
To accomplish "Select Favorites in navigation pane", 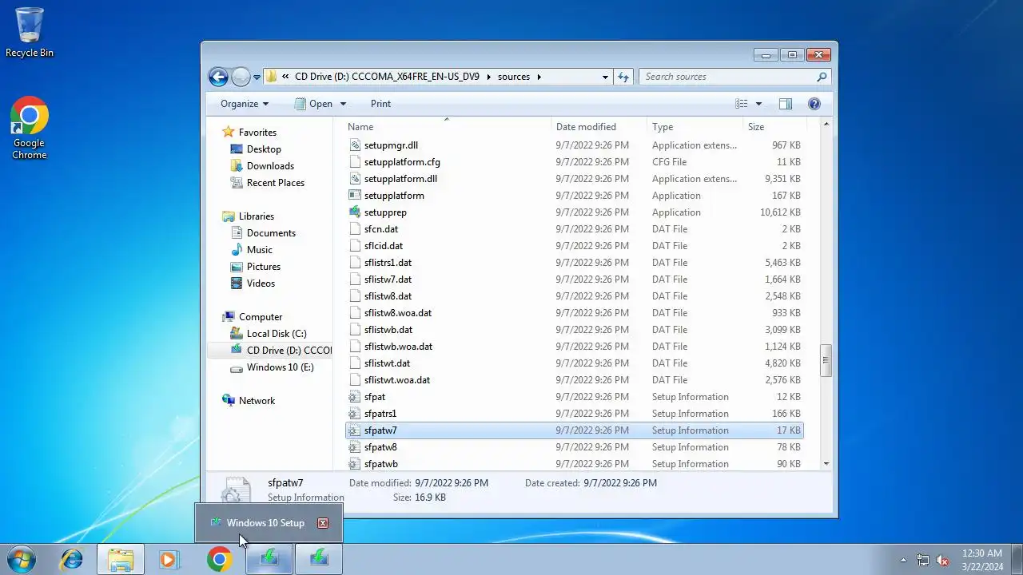I will 257,133.
